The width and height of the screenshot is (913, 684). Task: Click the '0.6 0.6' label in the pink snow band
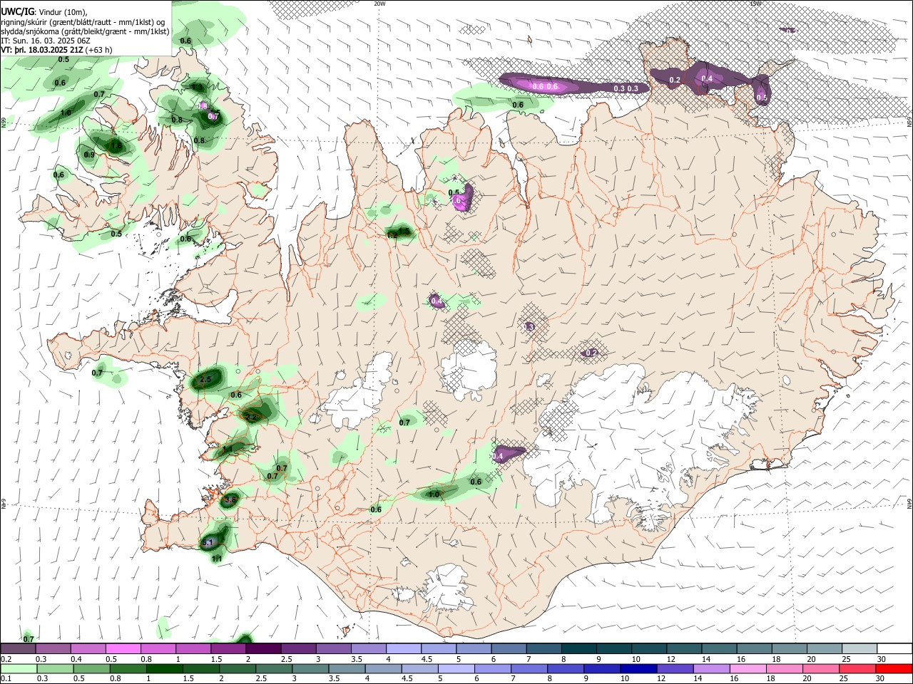(x=545, y=86)
